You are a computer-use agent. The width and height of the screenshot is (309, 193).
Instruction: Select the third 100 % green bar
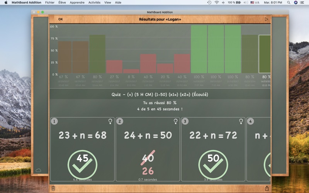(x=233, y=49)
